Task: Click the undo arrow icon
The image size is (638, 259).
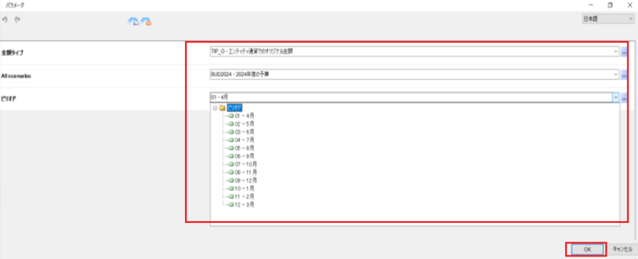Action: pyautogui.click(x=5, y=19)
